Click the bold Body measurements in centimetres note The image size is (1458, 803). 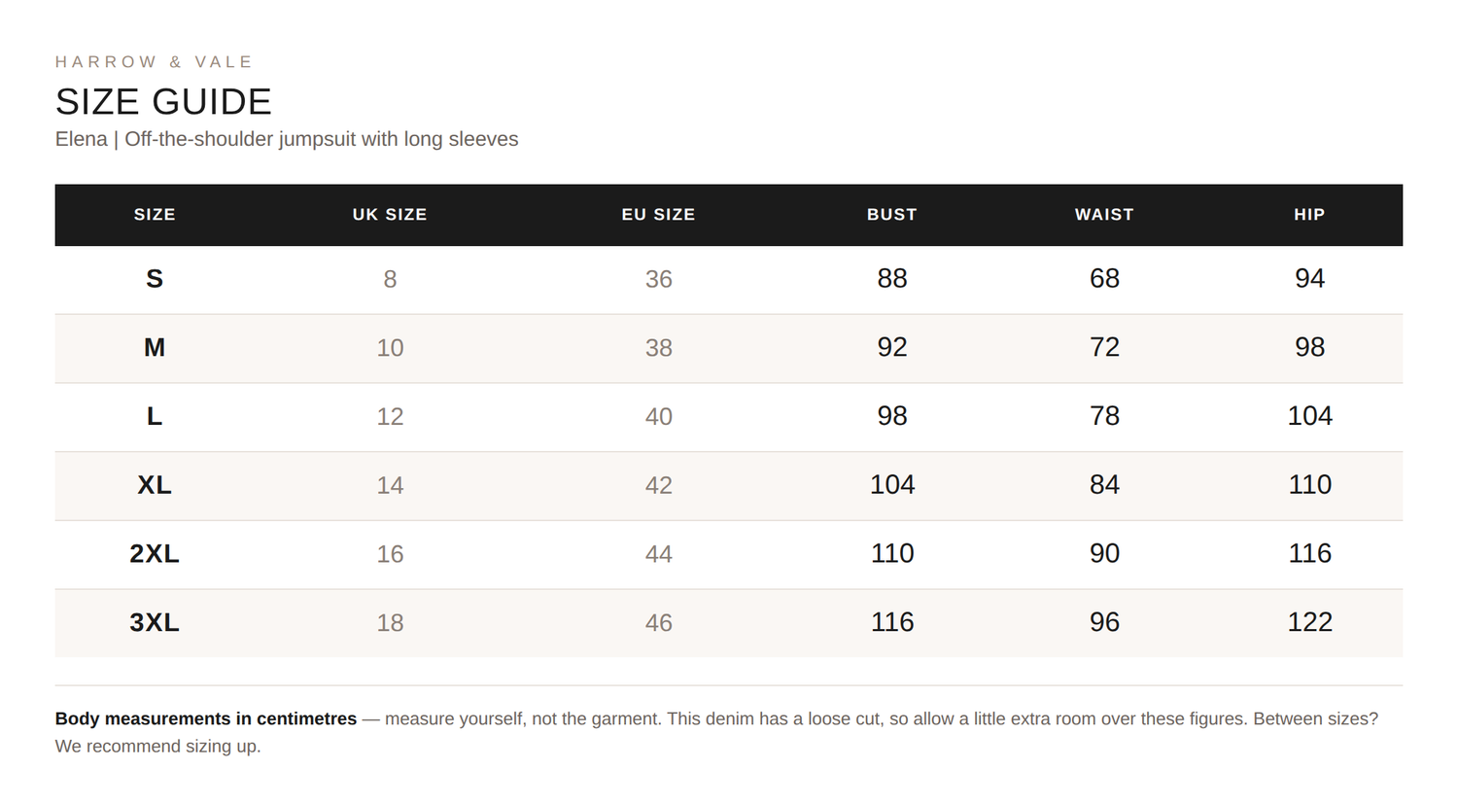tap(206, 718)
